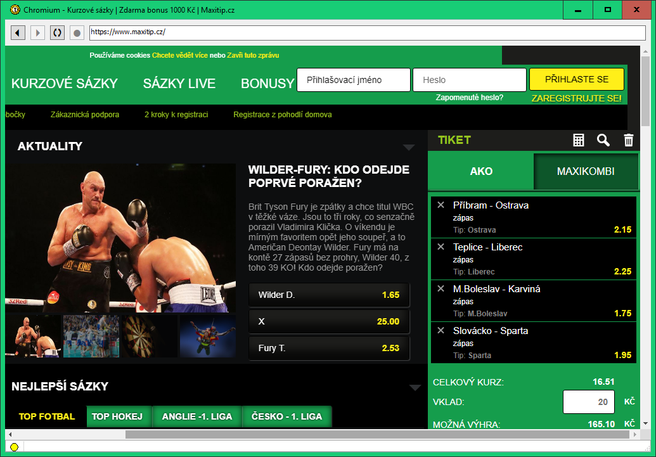
Task: Click the M.Boleslav odds value 1.75
Action: [x=622, y=313]
